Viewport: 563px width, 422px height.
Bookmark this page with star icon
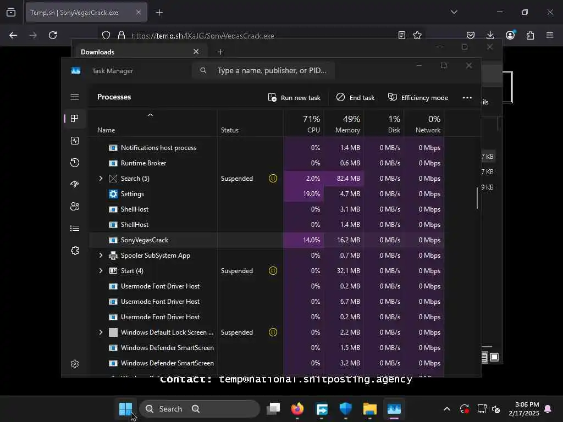(x=417, y=35)
